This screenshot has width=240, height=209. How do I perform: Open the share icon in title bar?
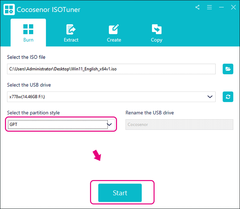pos(197,7)
